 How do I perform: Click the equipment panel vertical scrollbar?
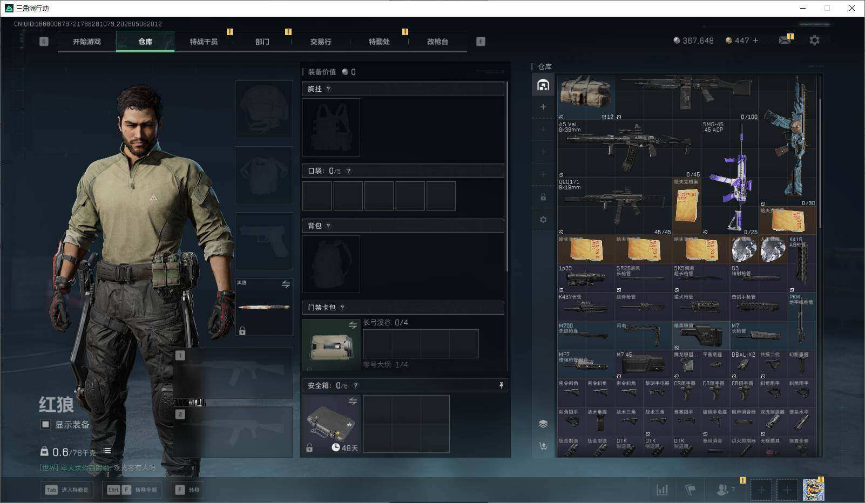506,176
